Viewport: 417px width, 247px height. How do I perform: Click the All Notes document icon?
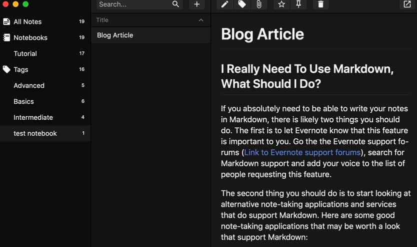6,22
